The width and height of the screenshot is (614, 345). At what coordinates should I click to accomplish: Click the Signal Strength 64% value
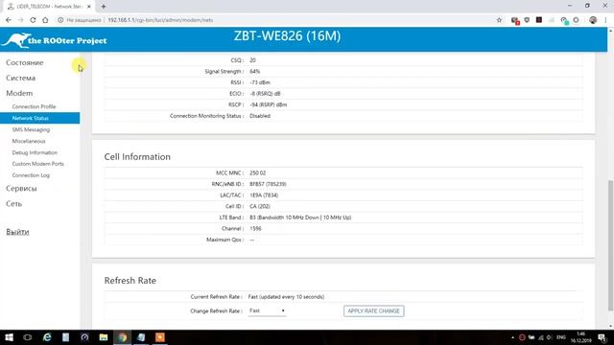coord(255,72)
